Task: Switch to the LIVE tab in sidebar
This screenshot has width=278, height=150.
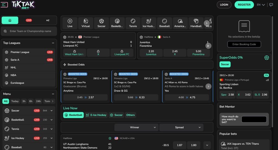Action: pyautogui.click(x=29, y=20)
